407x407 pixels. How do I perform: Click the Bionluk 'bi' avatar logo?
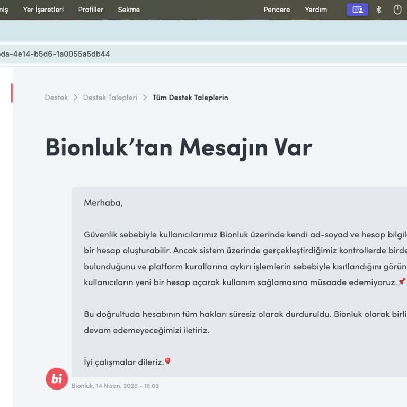click(57, 379)
